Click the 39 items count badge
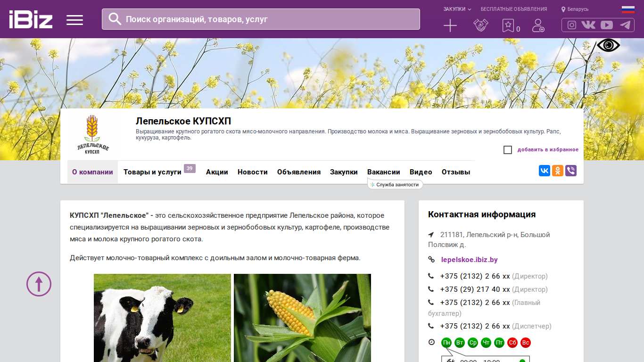Screen dimensions: 644x362 coord(190,168)
